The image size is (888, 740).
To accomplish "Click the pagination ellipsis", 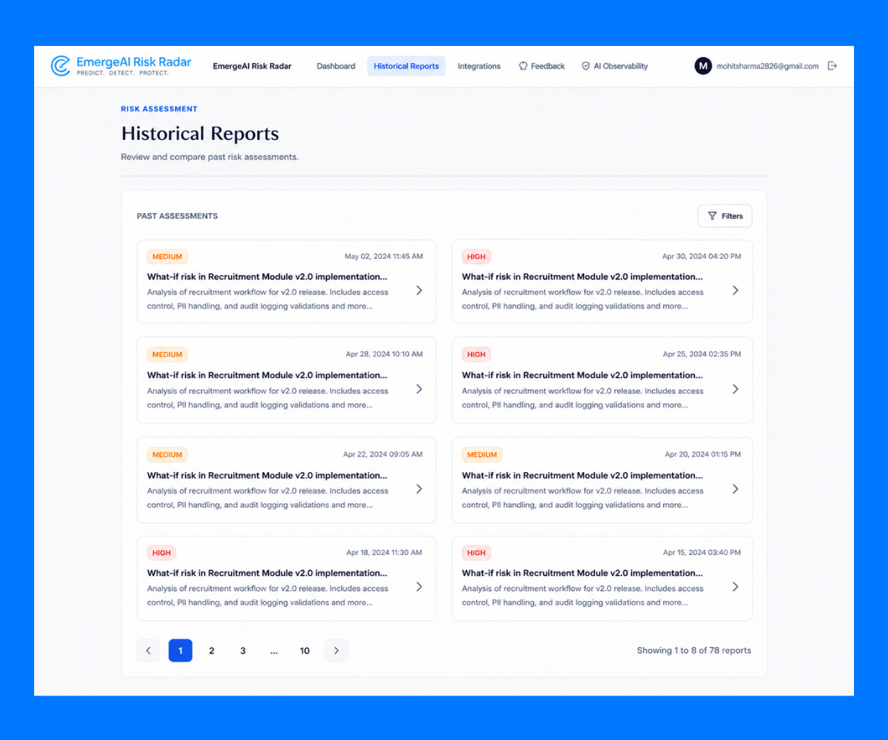I will tap(274, 651).
